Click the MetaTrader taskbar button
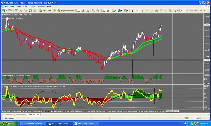 point(59,124)
